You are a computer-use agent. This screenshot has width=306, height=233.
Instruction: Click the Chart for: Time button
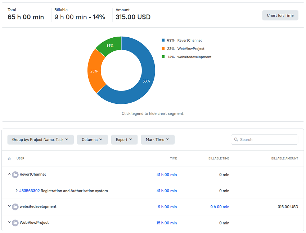click(280, 15)
